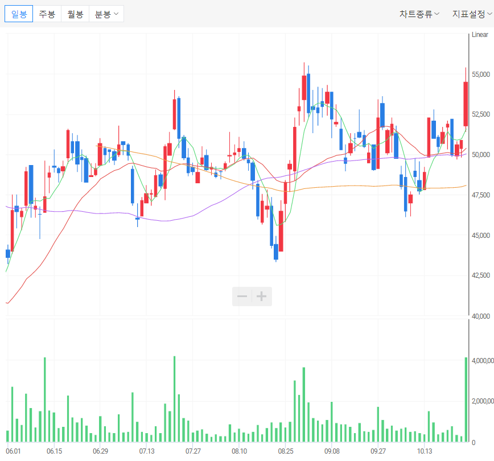Click the 50,000 price axis label

(481, 154)
